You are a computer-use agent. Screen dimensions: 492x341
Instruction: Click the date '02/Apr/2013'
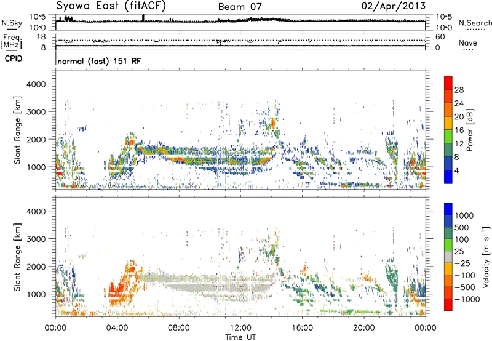click(394, 6)
